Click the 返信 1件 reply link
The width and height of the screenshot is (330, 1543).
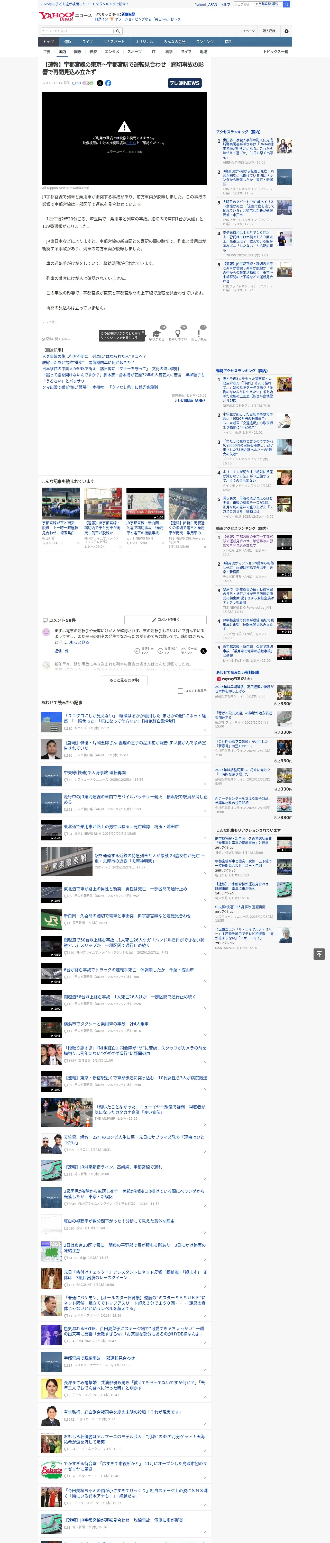tap(62, 651)
